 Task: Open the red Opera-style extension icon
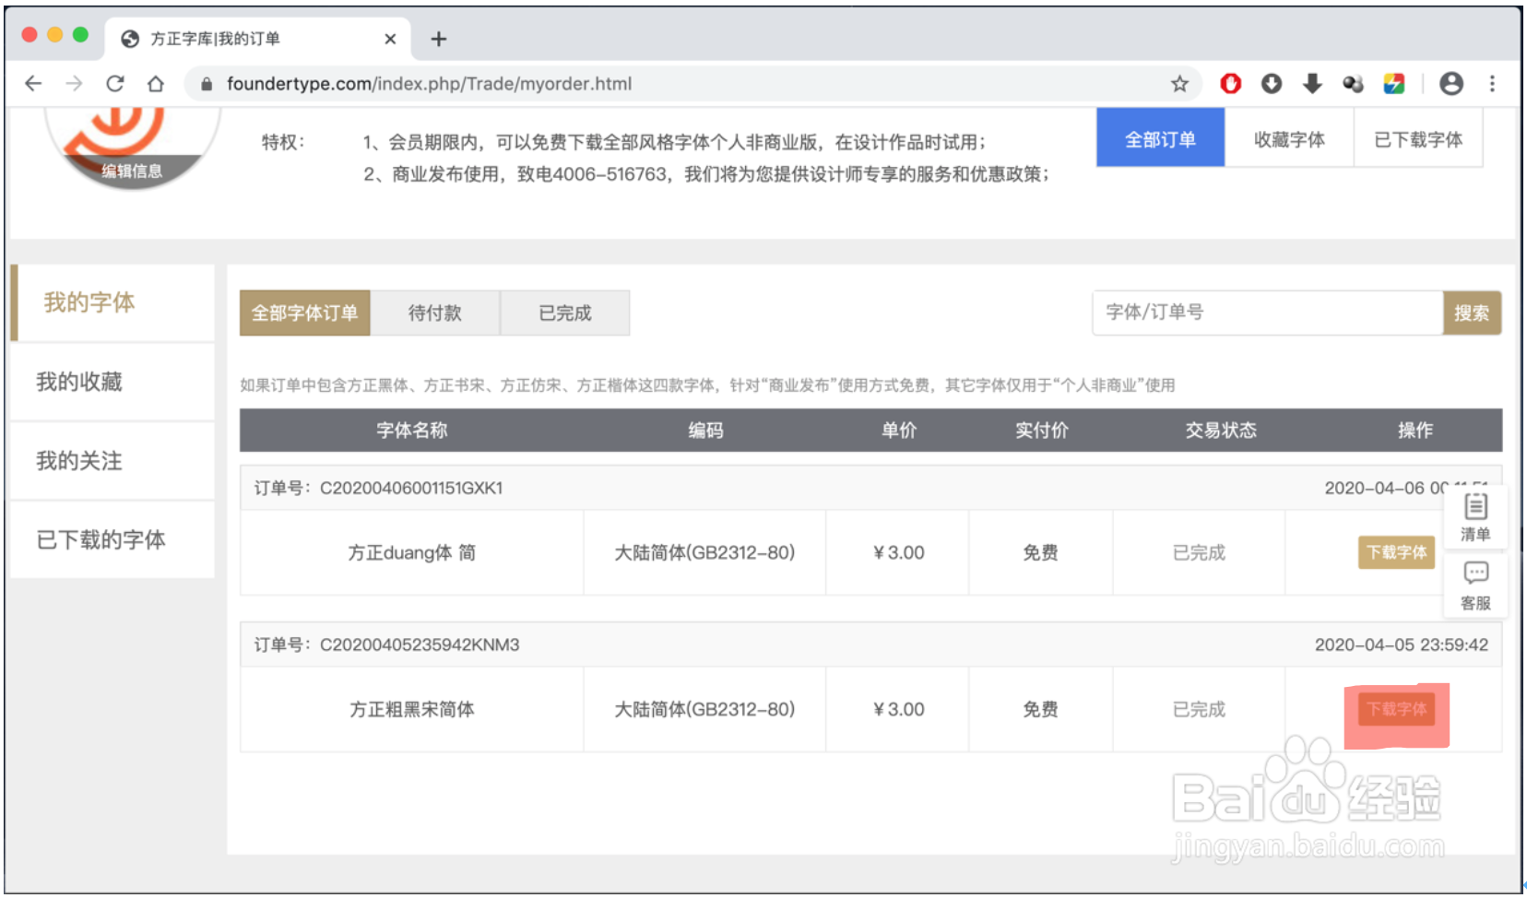[x=1230, y=84]
